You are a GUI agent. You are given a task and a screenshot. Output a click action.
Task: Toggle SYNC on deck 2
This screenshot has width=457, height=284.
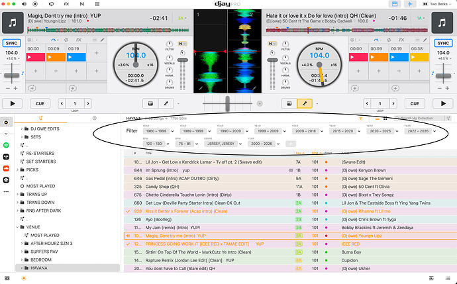443,43
